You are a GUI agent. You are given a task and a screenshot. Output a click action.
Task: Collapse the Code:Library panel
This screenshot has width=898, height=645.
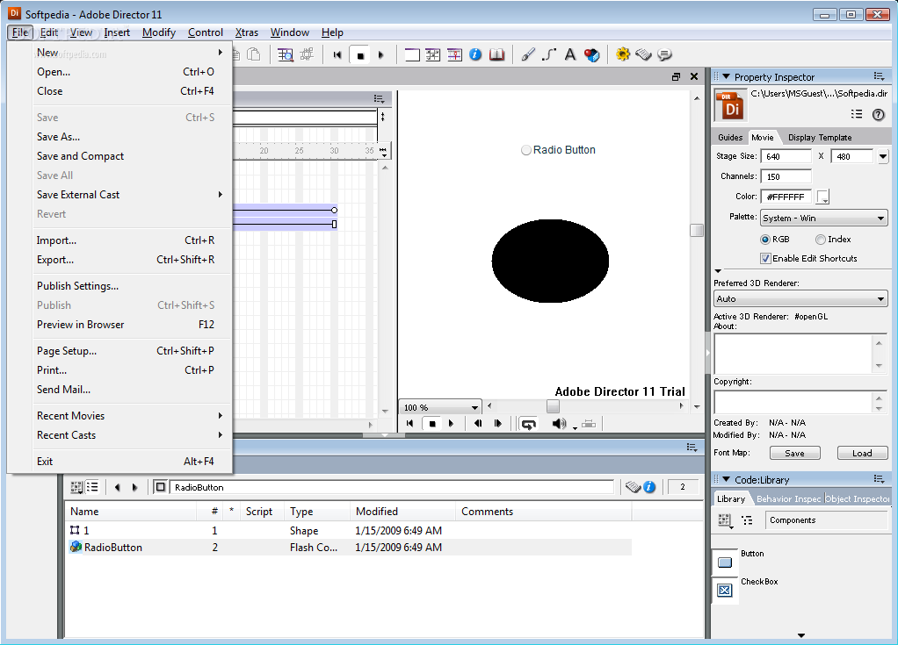tap(726, 479)
